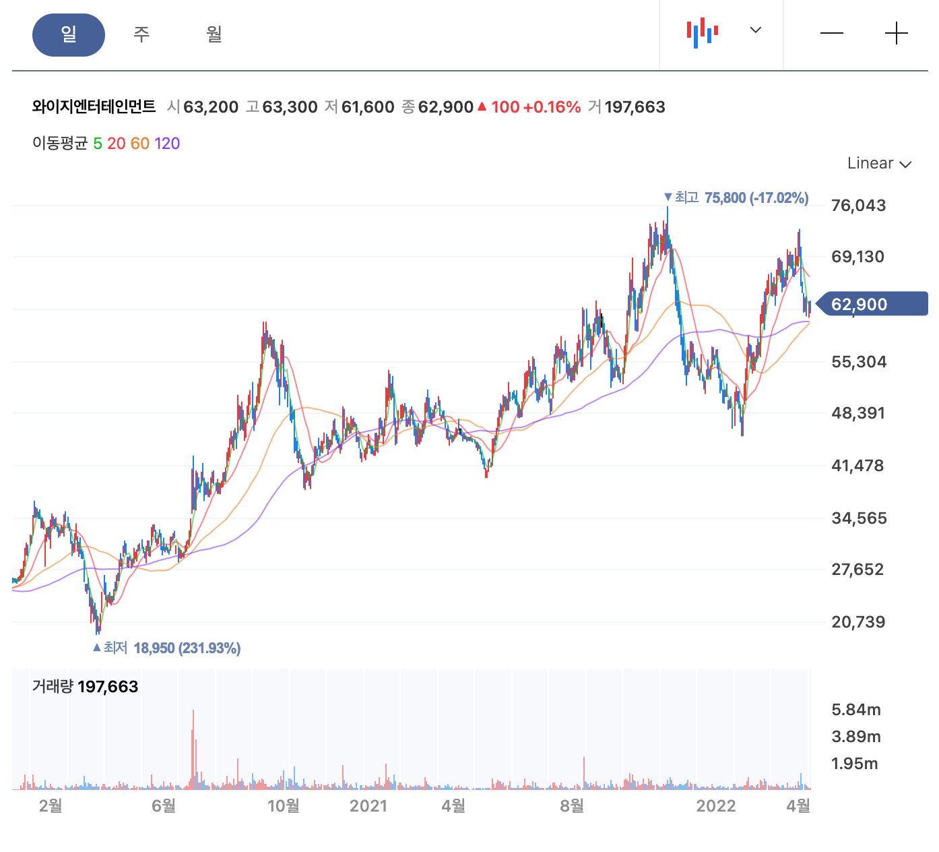The height and width of the screenshot is (852, 939).
Task: Click the change value 100 +0.16%
Action: (536, 107)
